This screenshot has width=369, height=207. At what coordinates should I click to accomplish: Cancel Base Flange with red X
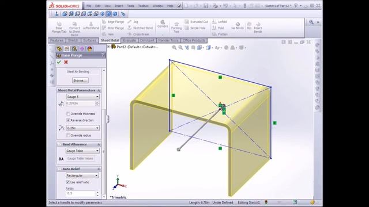point(66,62)
